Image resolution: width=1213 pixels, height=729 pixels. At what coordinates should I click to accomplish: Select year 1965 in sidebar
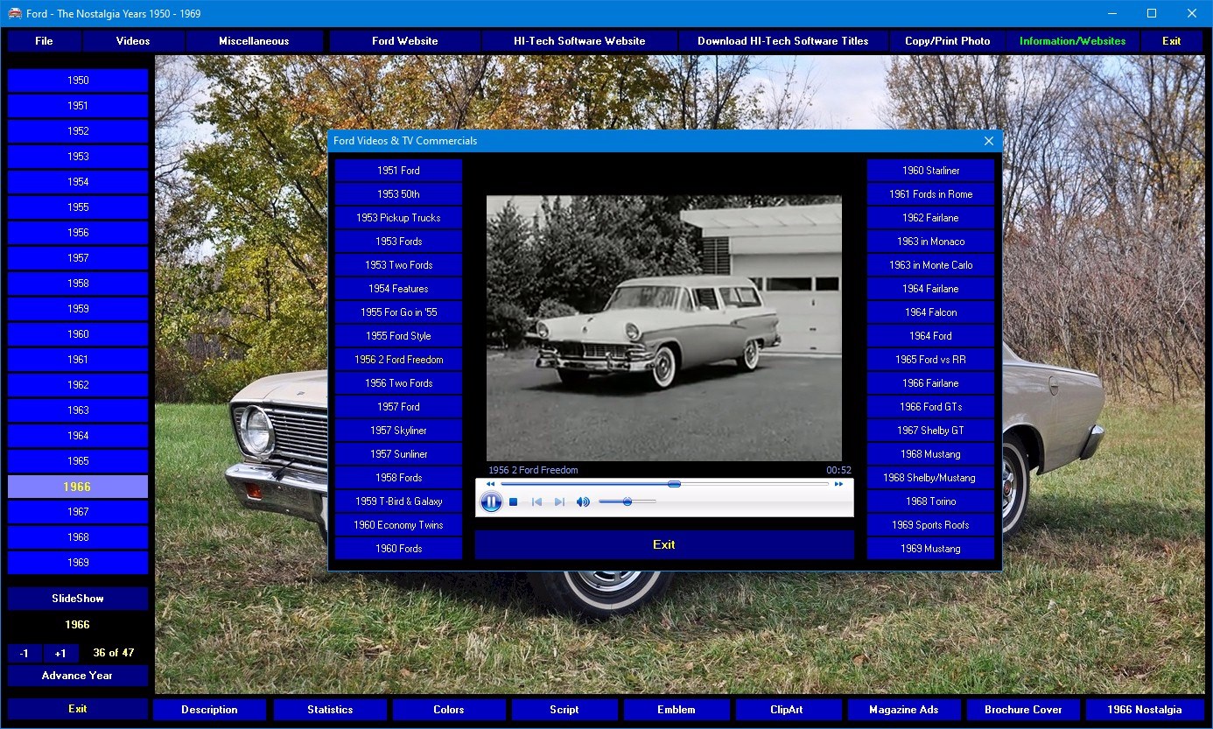click(x=78, y=461)
